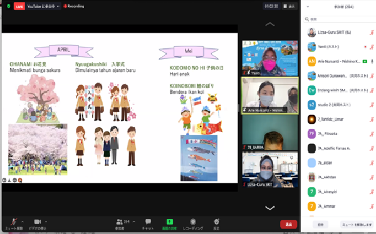Click muted mic icon beside 7A_Ammar
The width and height of the screenshot is (376, 234).
tap(372, 206)
